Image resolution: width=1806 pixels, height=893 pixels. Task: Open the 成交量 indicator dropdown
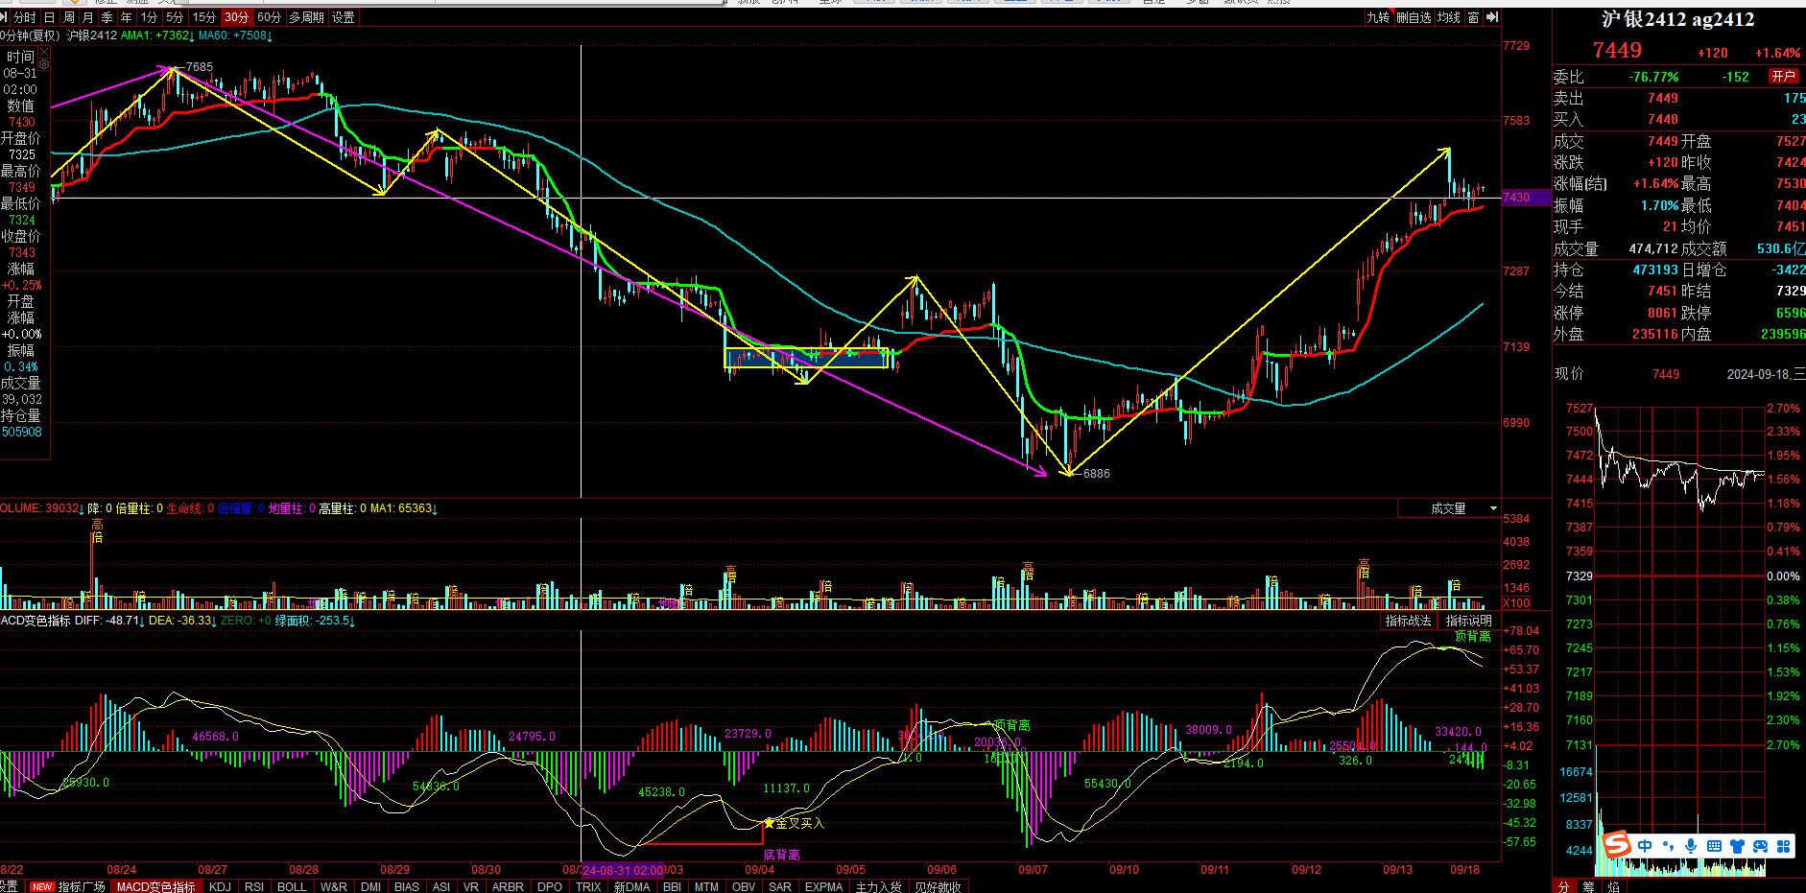point(1493,508)
